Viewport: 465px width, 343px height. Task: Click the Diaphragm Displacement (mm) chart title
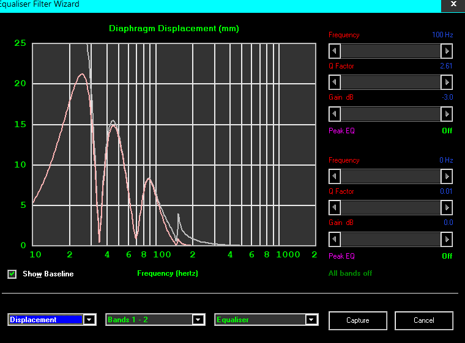(174, 29)
